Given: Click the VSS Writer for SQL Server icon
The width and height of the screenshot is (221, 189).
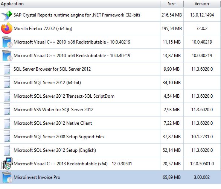Looking at the screenshot, I should [x=7, y=109].
